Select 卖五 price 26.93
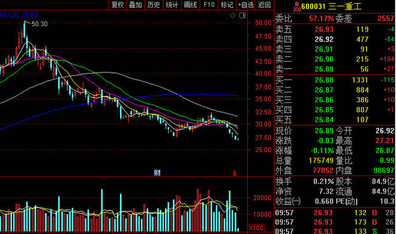This screenshot has width=396, height=234. pyautogui.click(x=324, y=29)
